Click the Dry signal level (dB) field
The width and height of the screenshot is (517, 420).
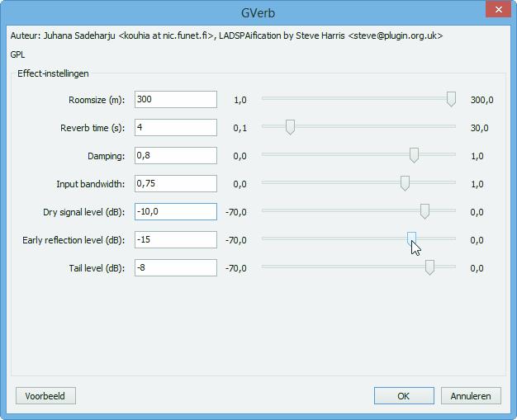click(x=175, y=212)
